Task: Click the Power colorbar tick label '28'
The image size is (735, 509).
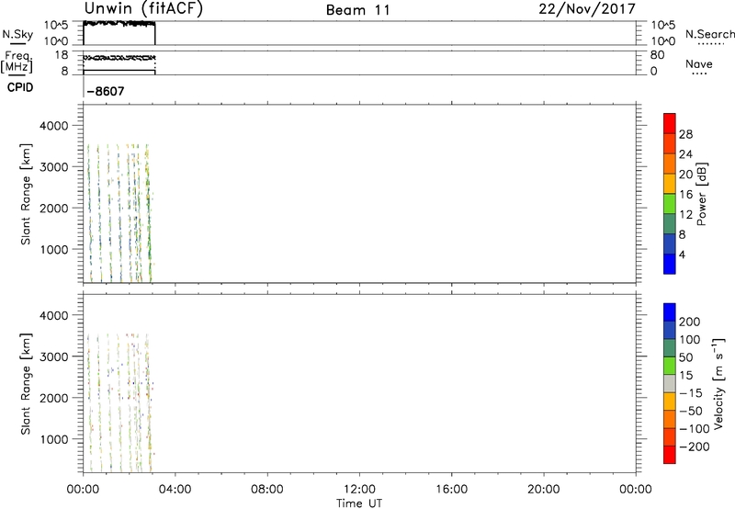Action: click(685, 134)
